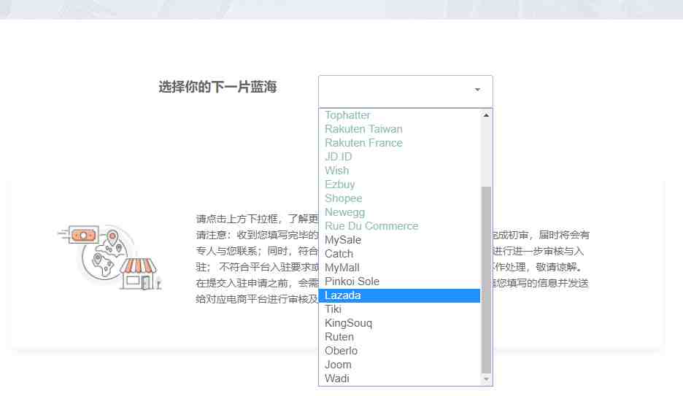This screenshot has height=396, width=683.
Task: Select MySale from the list
Action: coord(399,240)
